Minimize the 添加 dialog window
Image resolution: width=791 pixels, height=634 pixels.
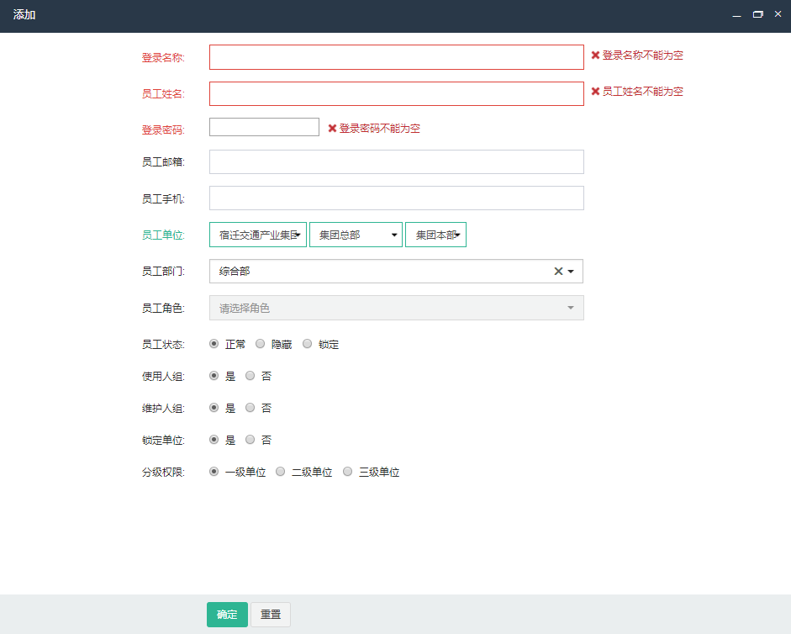click(736, 15)
